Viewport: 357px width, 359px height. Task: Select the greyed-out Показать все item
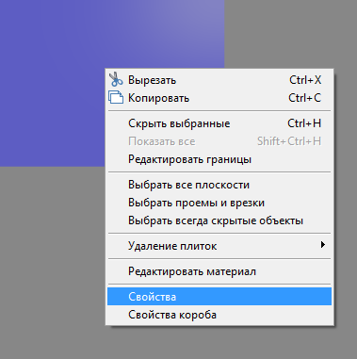click(219, 141)
